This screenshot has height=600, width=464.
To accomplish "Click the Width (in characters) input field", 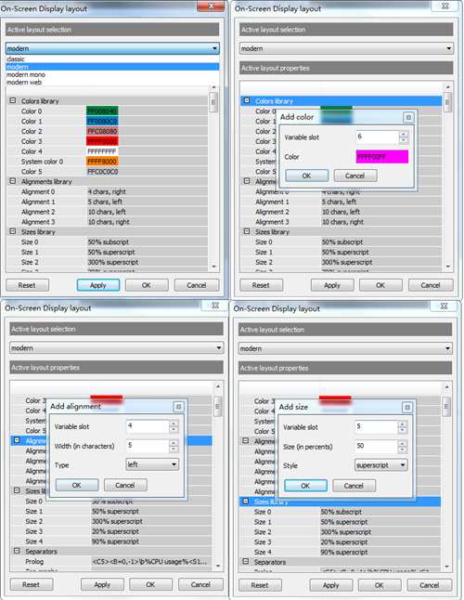I will tap(148, 446).
